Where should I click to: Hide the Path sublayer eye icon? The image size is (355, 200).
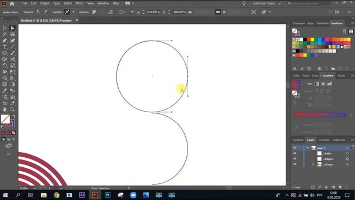[x=295, y=153]
